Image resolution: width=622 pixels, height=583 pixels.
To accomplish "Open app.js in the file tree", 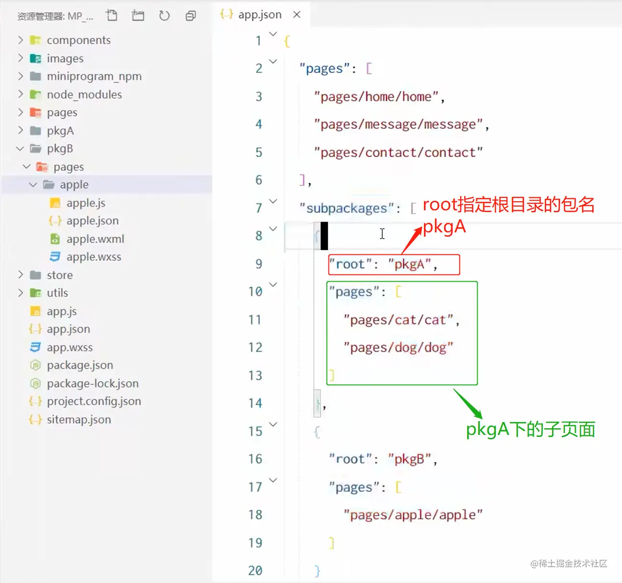I will [x=62, y=311].
